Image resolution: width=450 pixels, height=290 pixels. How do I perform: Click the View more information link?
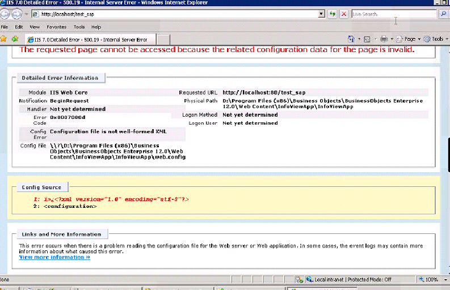pos(54,257)
